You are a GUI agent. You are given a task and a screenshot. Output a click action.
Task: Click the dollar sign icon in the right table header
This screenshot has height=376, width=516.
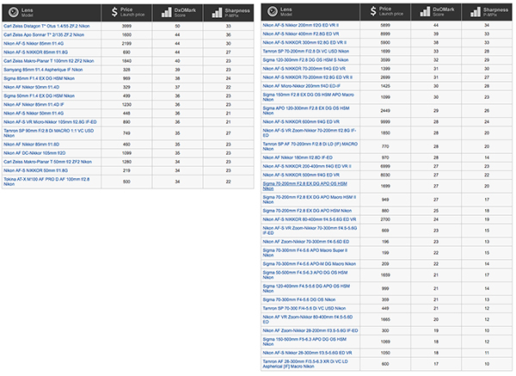pos(373,11)
